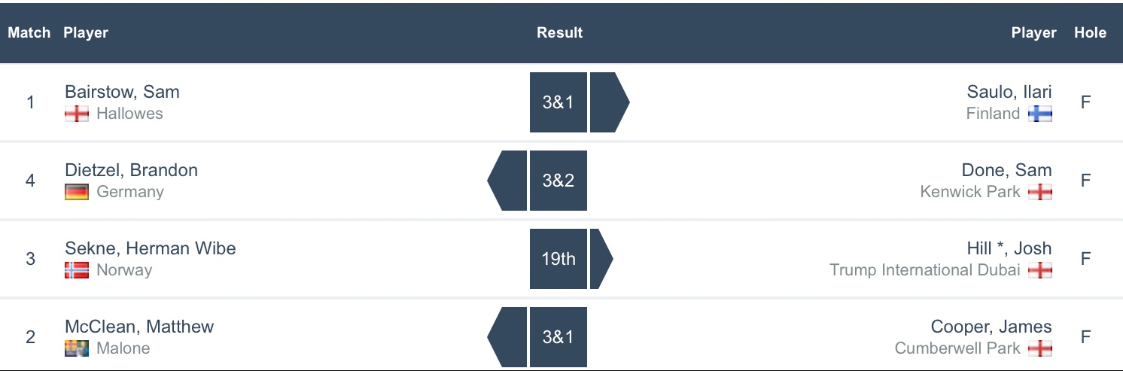
Task: Open the 3&1 result for match 1
Action: 558,102
